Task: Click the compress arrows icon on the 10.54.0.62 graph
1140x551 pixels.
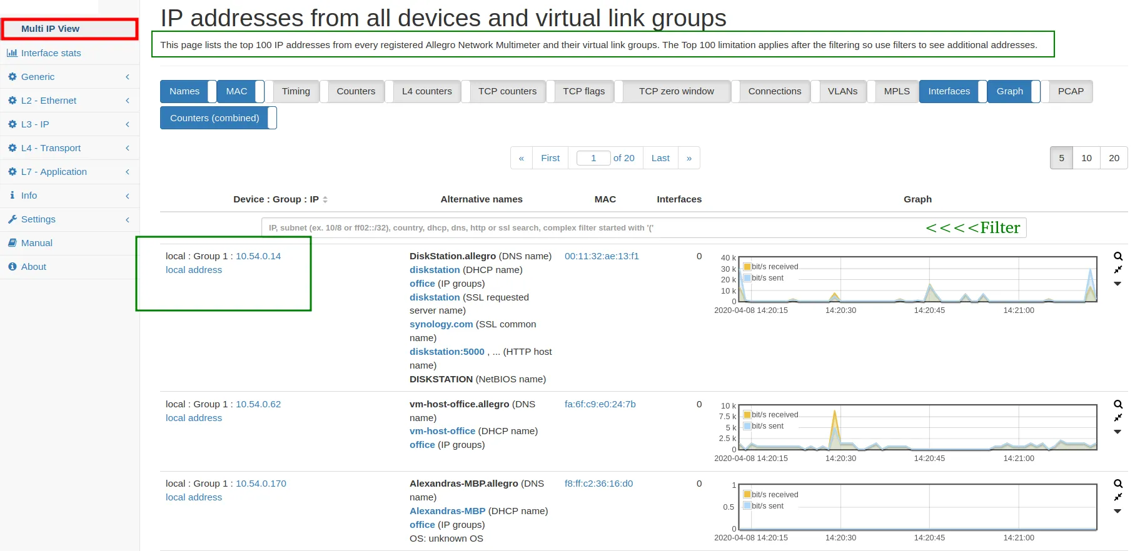Action: tap(1118, 417)
